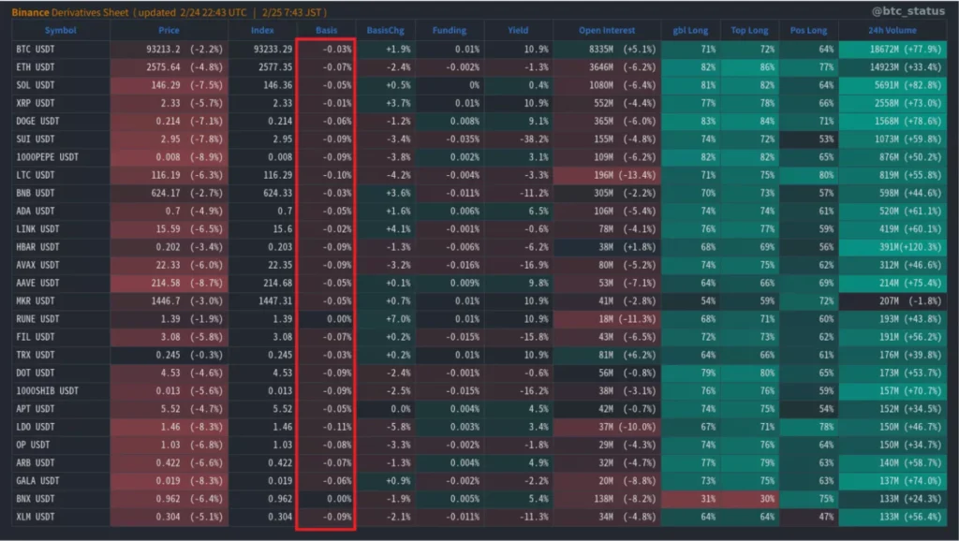Screen dimensions: 959x541
Task: Click the gbl Long column header
Action: [x=690, y=30]
